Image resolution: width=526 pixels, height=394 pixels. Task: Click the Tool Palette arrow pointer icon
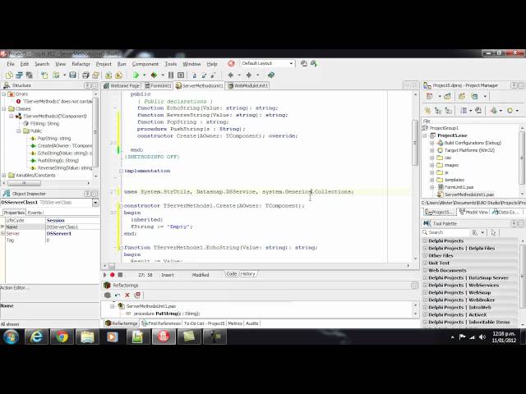click(x=493, y=232)
